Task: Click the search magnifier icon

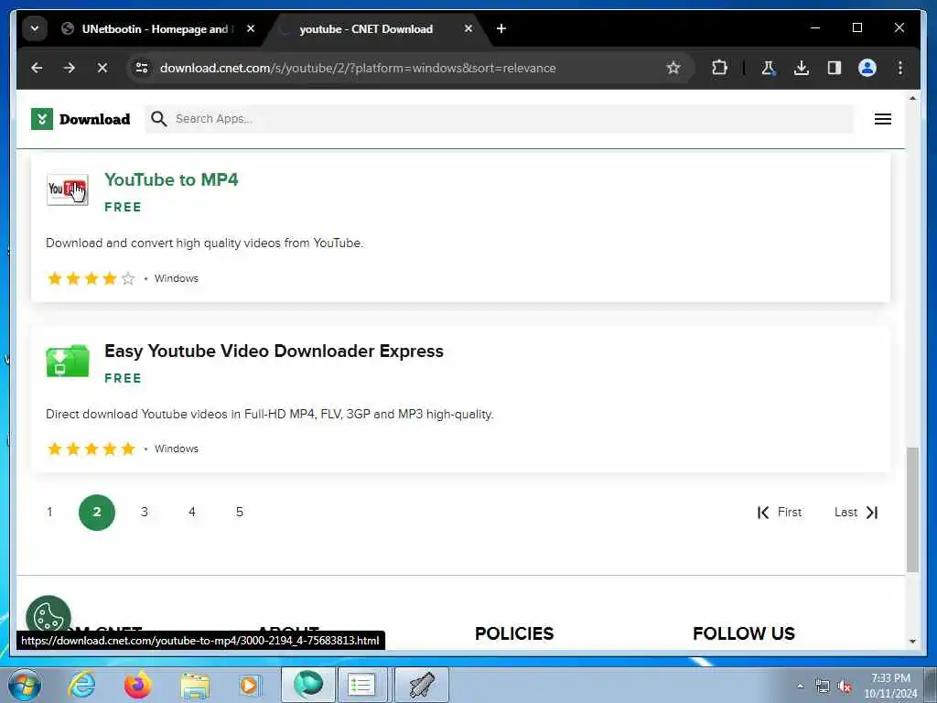Action: [158, 119]
